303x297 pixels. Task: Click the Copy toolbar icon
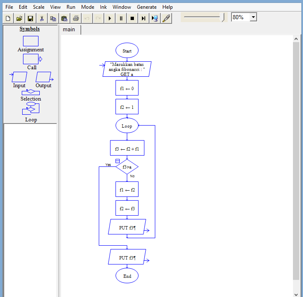click(x=53, y=18)
